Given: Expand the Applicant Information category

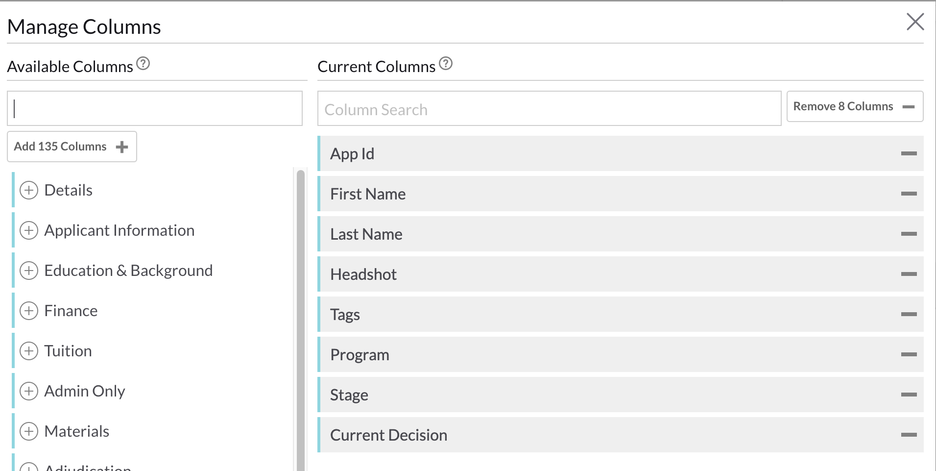Looking at the screenshot, I should tap(30, 230).
